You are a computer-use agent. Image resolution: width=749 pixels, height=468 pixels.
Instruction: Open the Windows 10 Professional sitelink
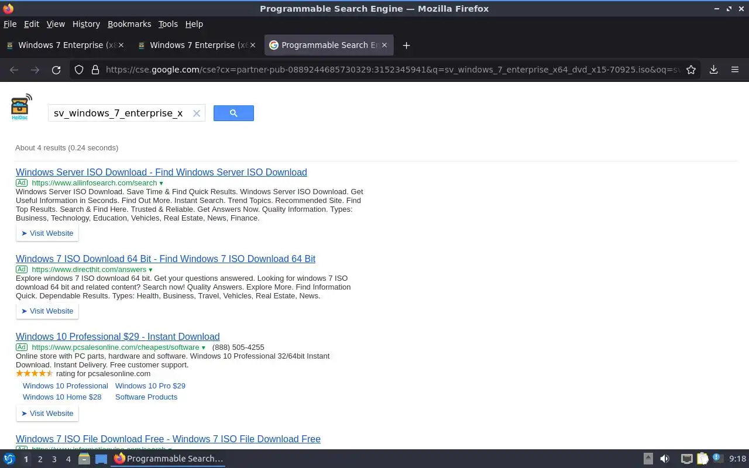coord(66,386)
